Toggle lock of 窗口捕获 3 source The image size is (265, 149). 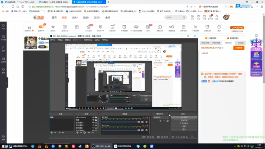[96, 123]
